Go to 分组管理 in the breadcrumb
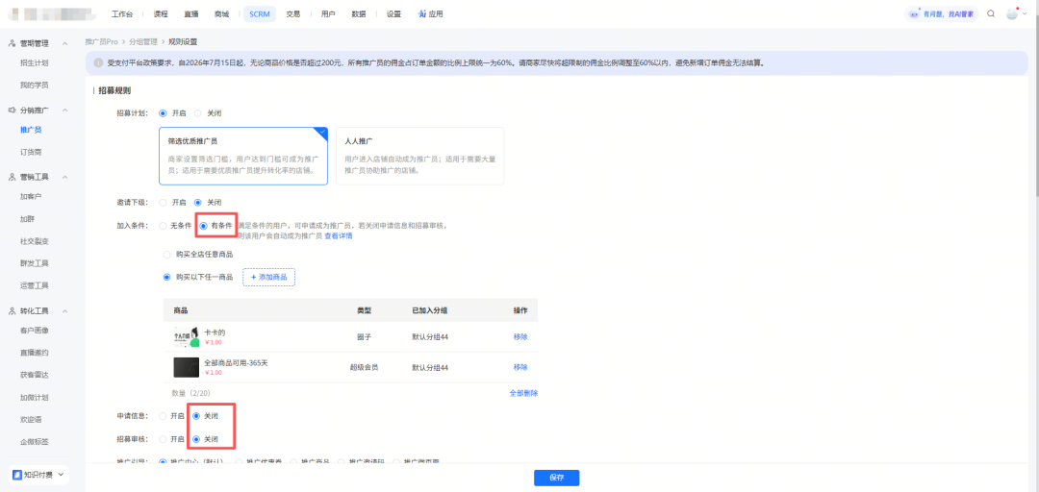Image resolution: width=1039 pixels, height=492 pixels. tap(143, 41)
